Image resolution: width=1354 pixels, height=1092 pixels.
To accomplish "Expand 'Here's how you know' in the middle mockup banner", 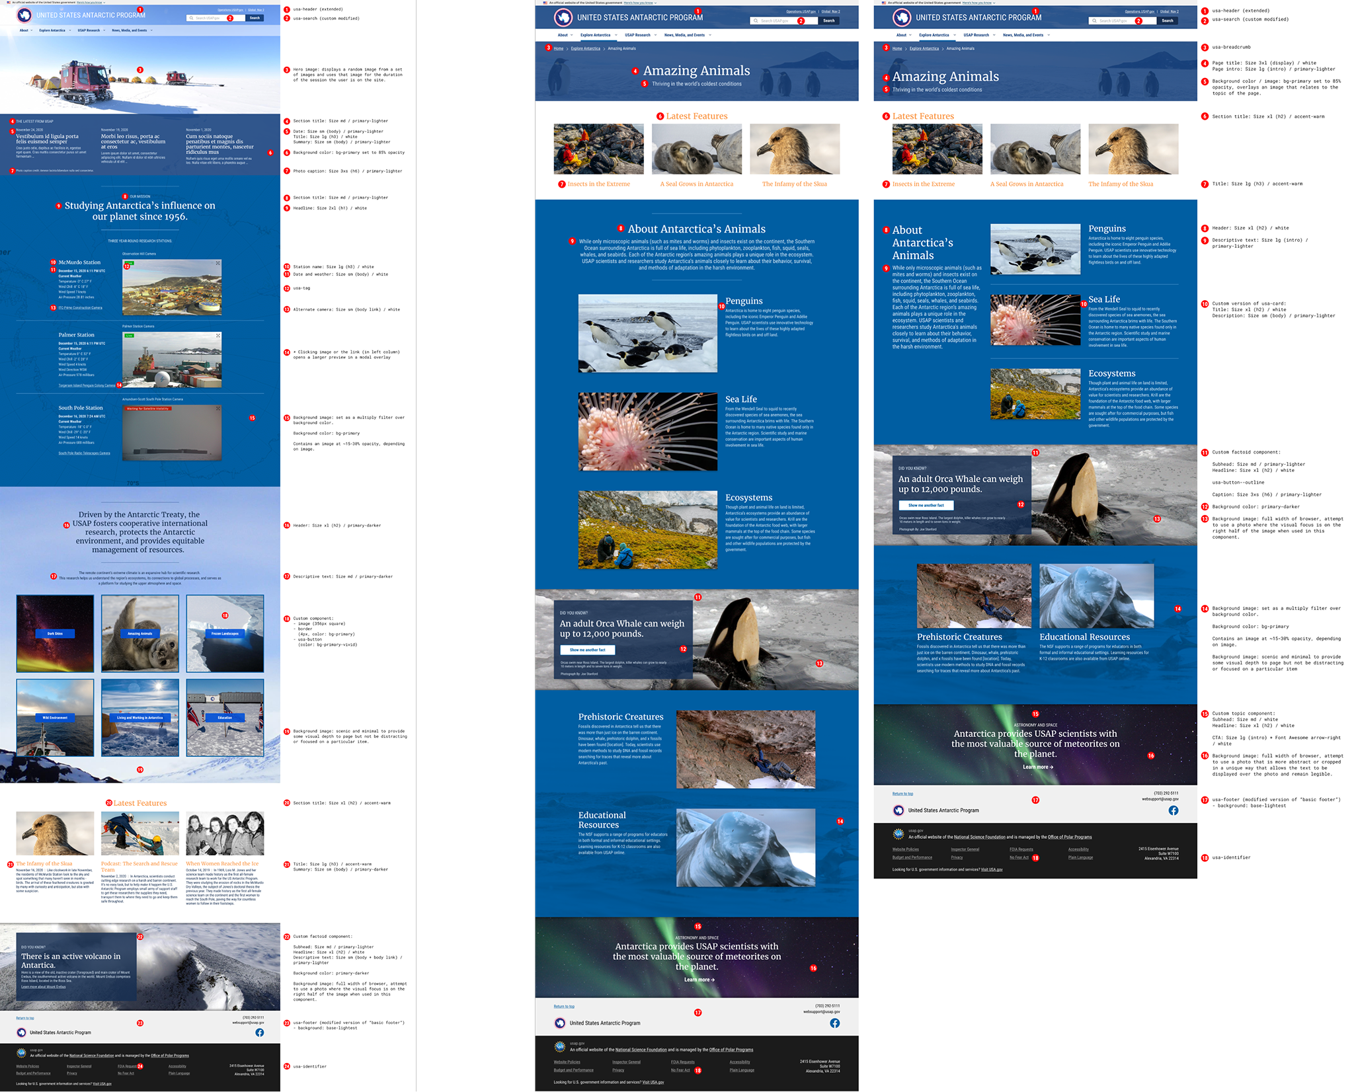I will click(x=639, y=3).
